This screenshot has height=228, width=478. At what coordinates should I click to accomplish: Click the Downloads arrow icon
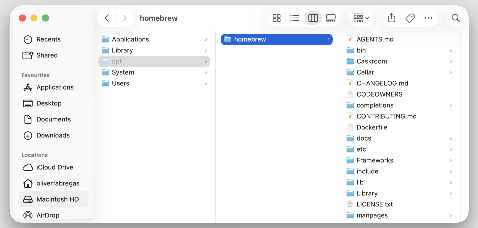coord(28,135)
